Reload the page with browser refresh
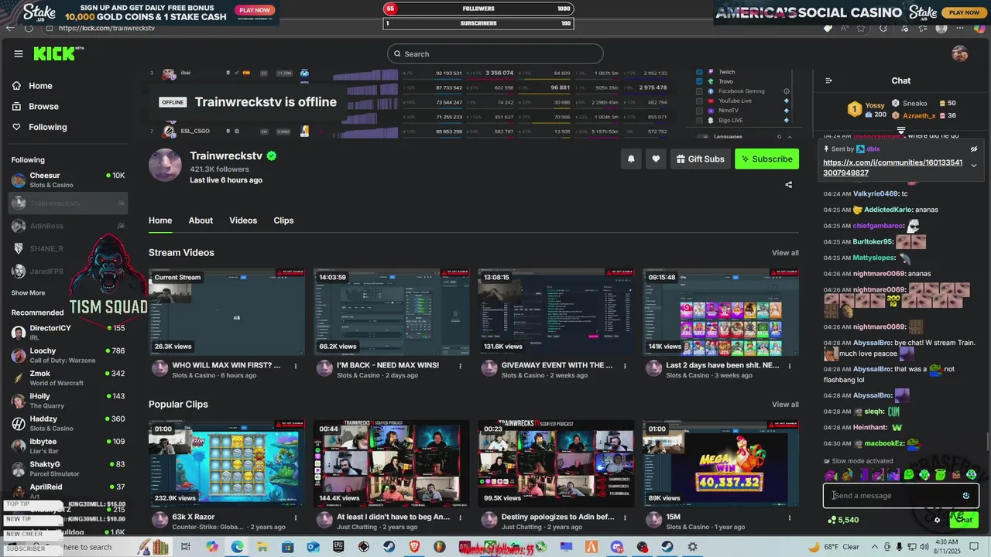The height and width of the screenshot is (557, 991). [29, 28]
